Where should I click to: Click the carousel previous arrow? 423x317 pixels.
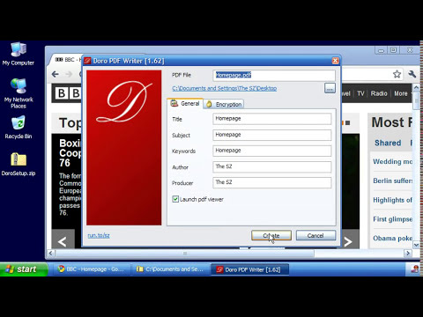point(63,242)
